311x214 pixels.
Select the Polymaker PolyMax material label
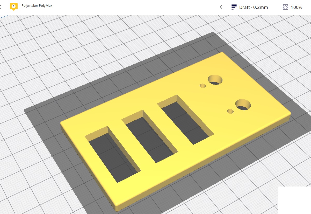click(37, 5)
